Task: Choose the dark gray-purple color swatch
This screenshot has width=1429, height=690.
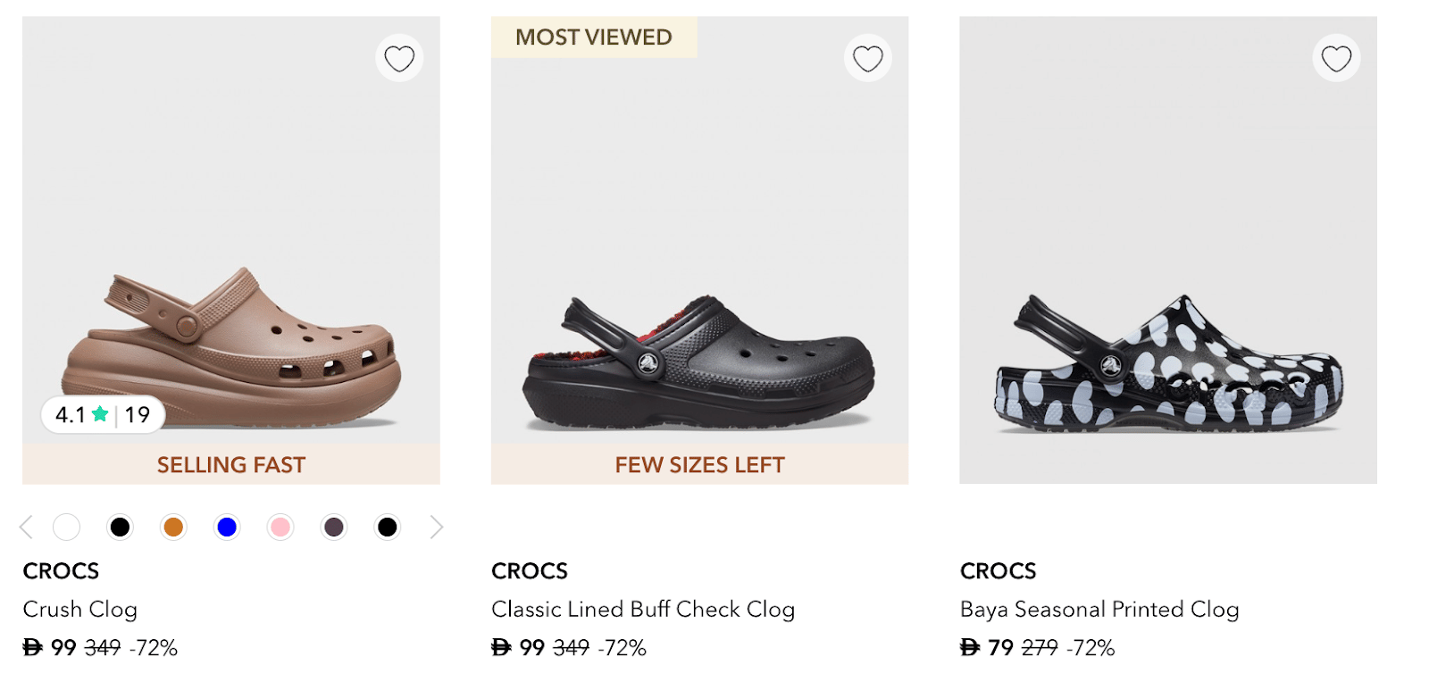Action: (x=334, y=528)
